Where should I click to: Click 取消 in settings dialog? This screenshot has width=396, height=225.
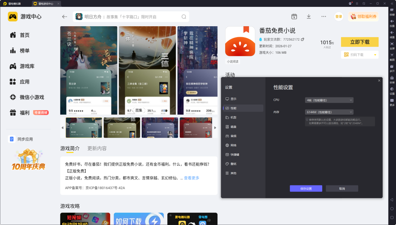342,188
